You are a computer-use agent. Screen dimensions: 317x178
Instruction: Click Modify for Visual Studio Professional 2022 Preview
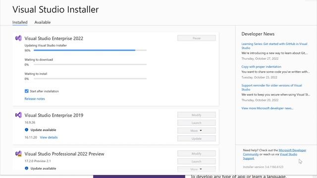point(197,154)
